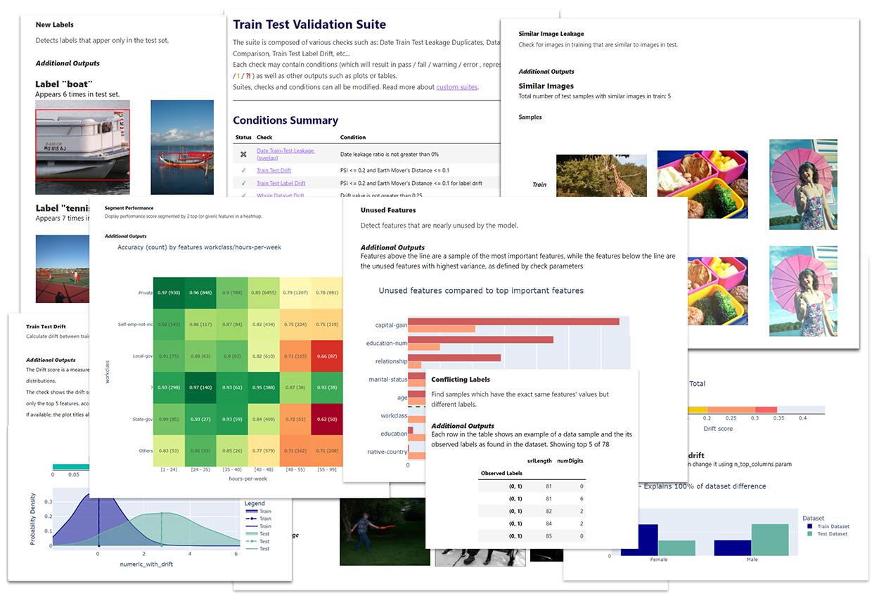The image size is (879, 603).
Task: Open the Train Test Drift check link
Action: tap(274, 170)
